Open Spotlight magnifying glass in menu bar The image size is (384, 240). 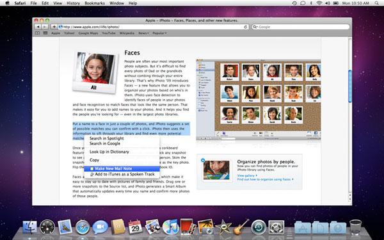tap(377, 3)
